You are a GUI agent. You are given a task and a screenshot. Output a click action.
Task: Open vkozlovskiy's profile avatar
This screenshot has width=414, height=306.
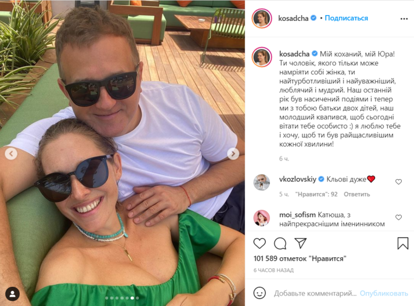[261, 182]
